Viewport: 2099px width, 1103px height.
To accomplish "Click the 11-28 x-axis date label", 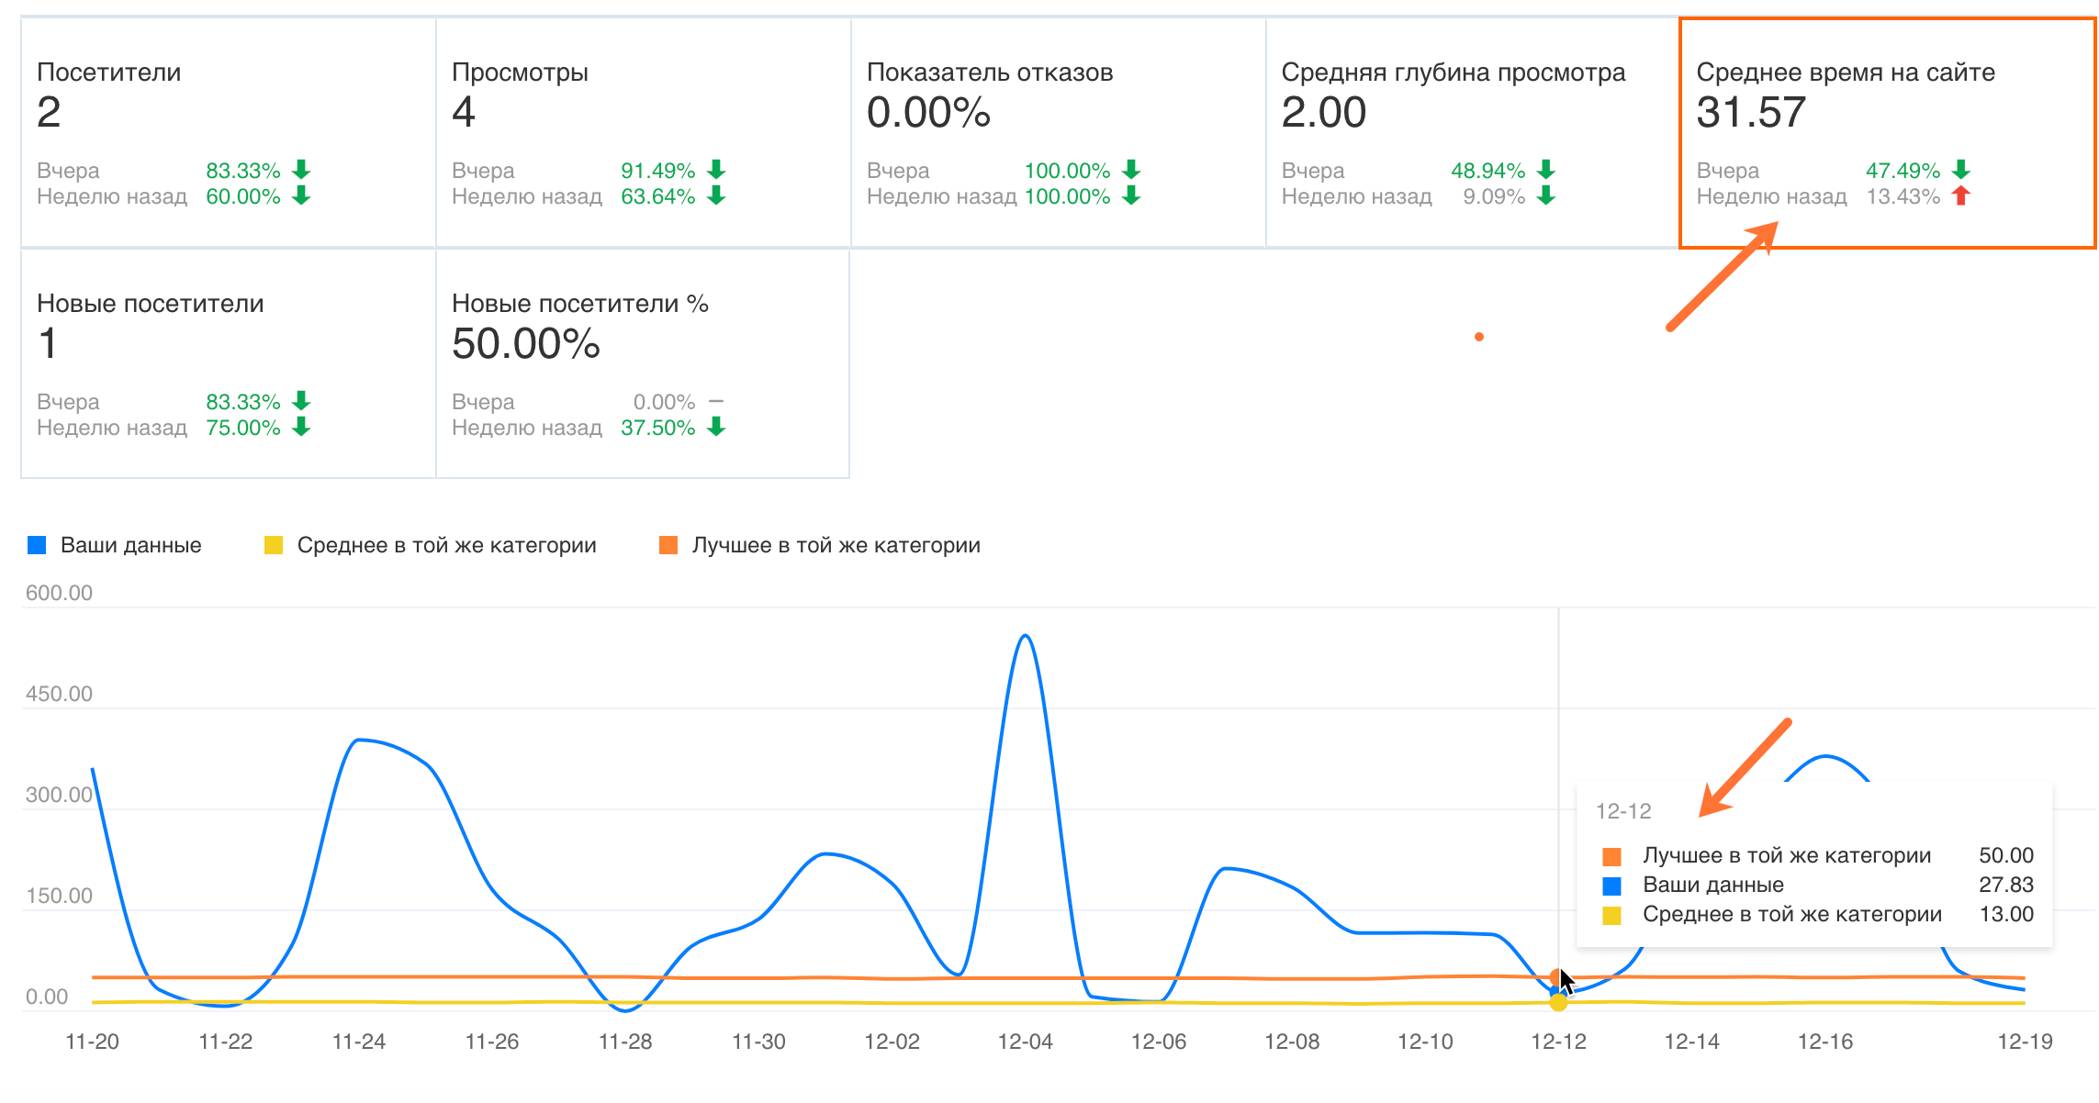I will [x=625, y=1042].
